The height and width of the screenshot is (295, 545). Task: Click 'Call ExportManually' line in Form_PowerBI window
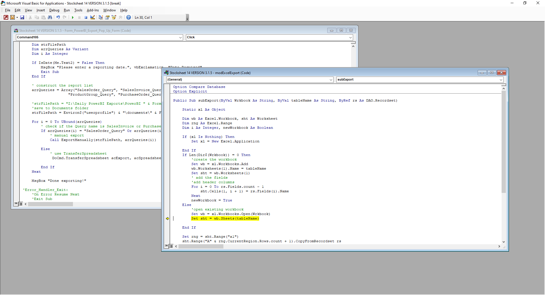point(103,140)
